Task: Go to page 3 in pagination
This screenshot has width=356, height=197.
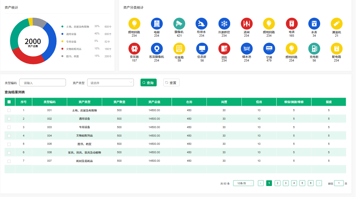Action: click(286, 183)
